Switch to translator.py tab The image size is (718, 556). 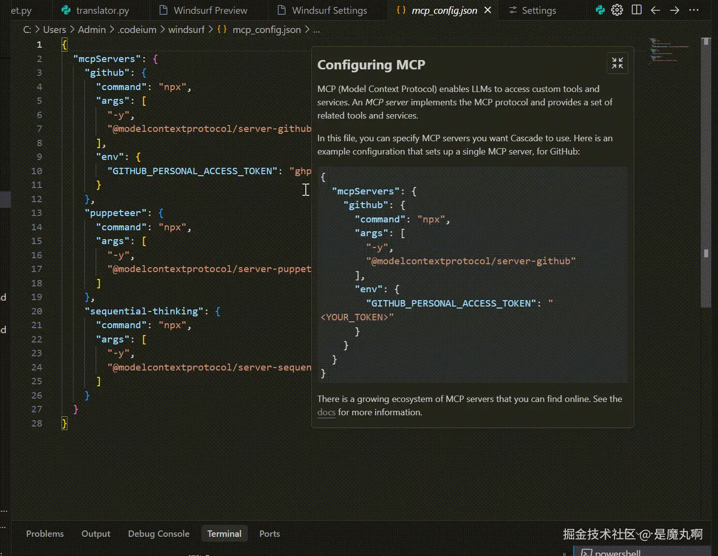95,10
